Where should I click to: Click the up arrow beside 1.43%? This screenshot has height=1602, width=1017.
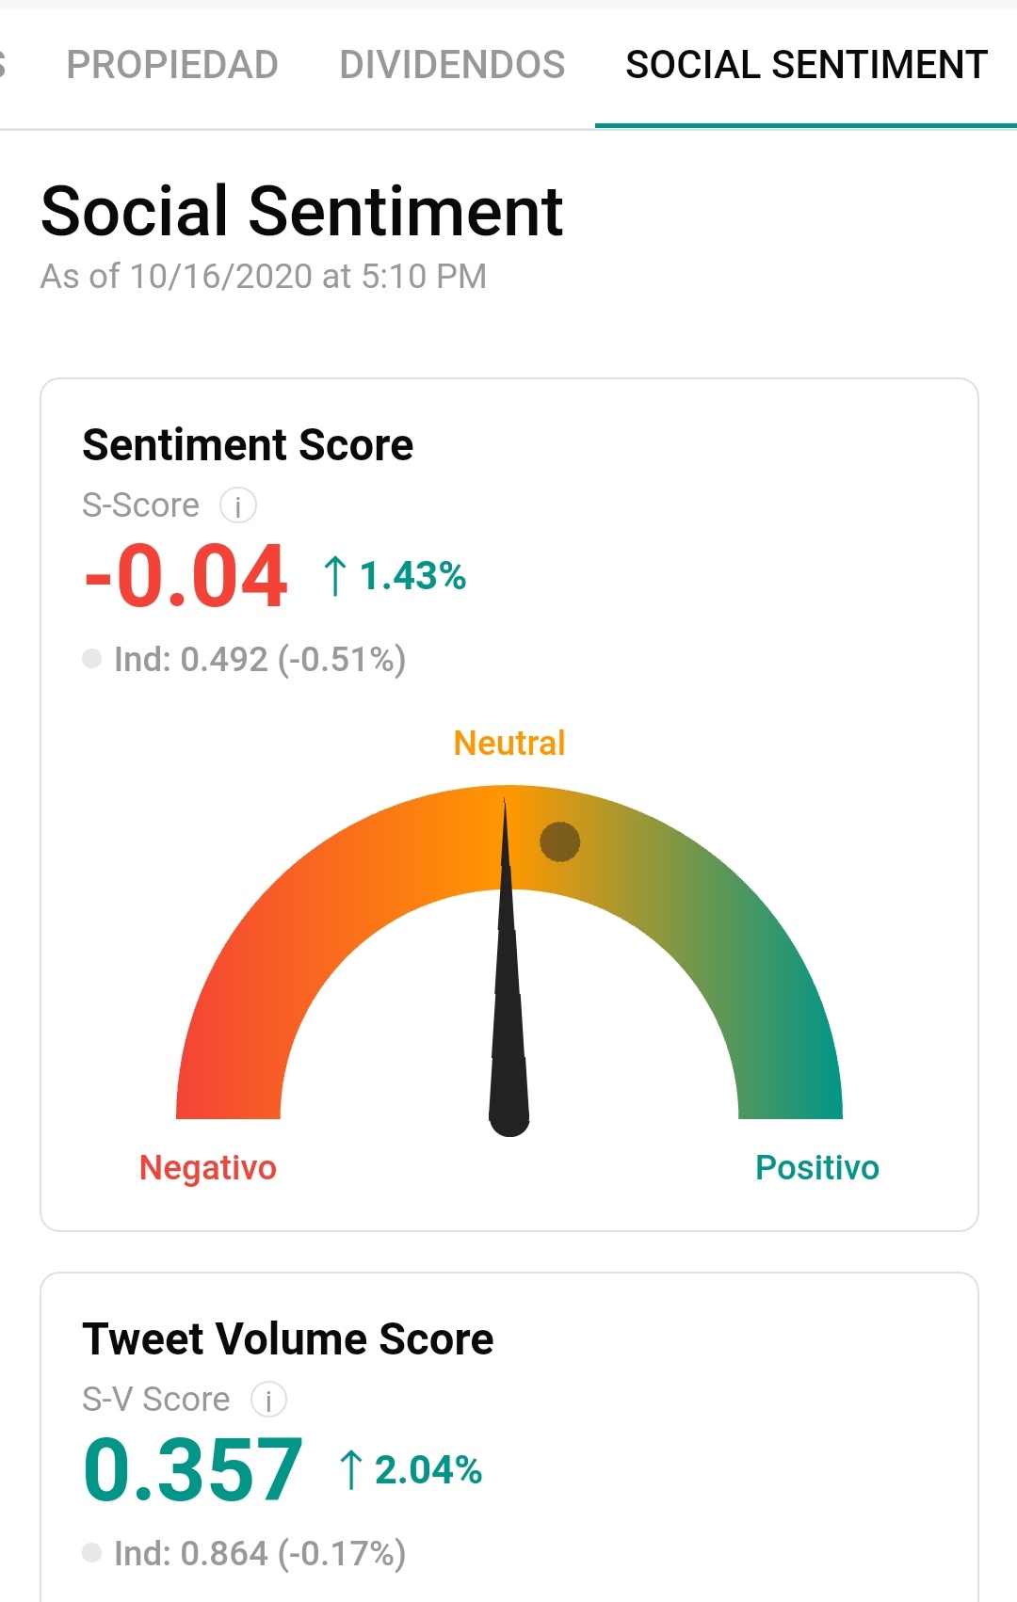pos(334,576)
